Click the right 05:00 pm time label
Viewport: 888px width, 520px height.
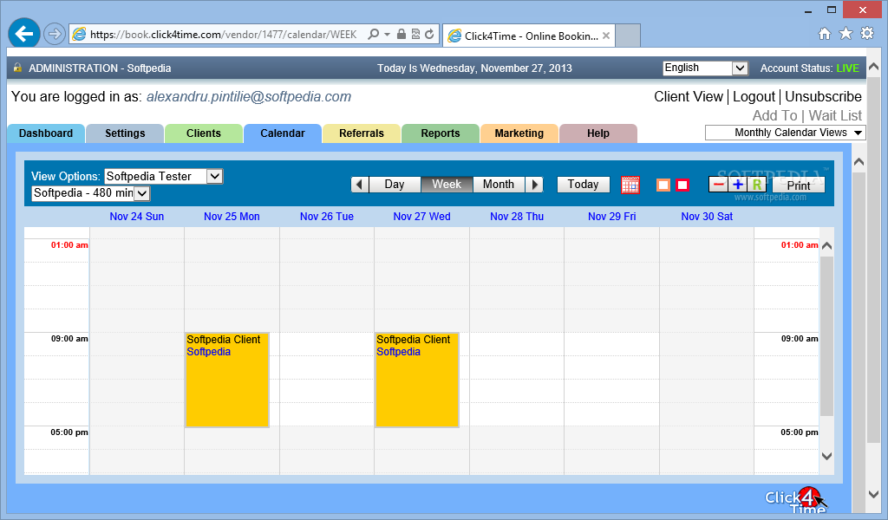(x=799, y=432)
